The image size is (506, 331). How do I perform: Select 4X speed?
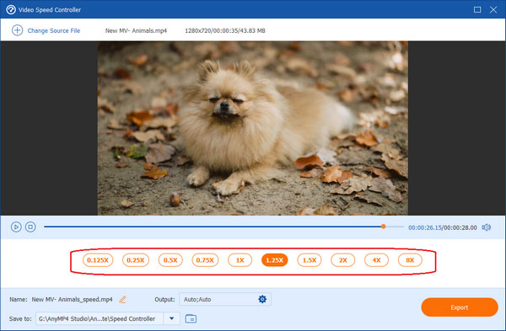pos(376,260)
